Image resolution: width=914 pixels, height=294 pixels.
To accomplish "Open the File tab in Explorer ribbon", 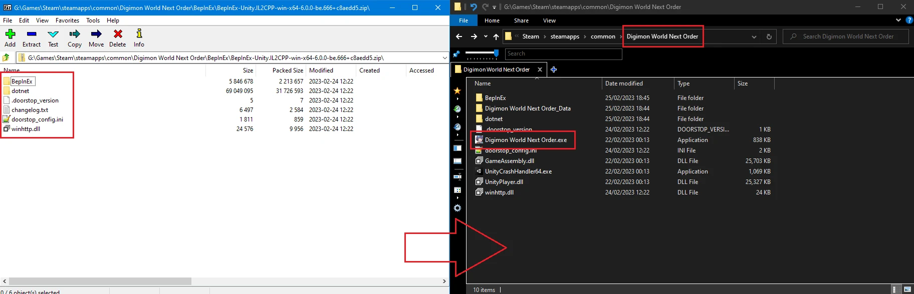I will [464, 20].
